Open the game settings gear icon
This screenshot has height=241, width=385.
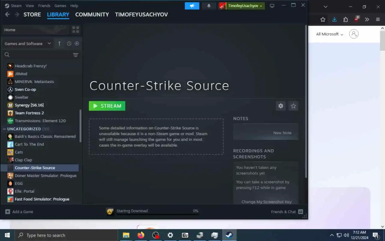(x=281, y=106)
